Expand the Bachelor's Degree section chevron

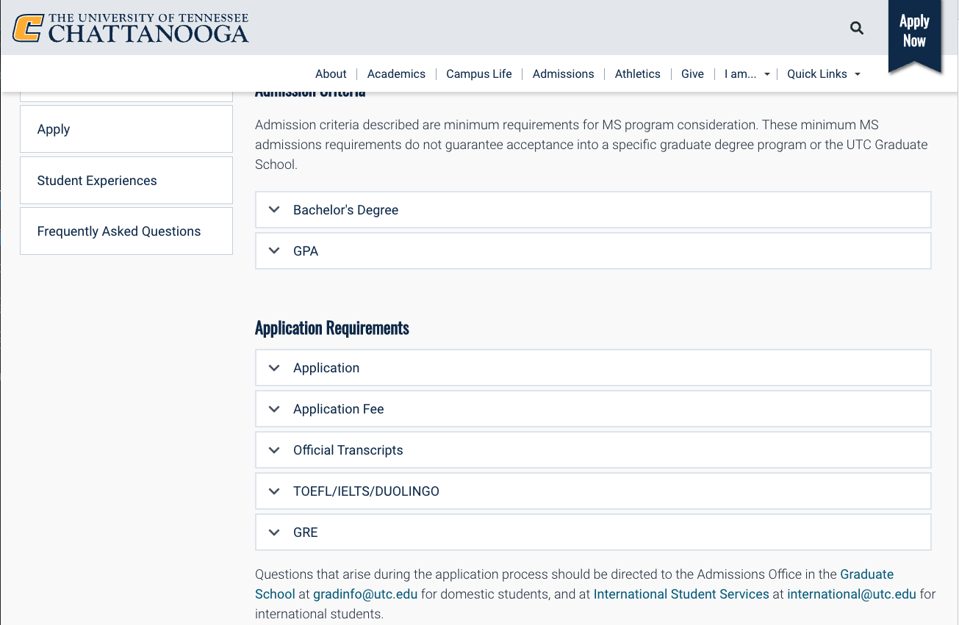tap(274, 210)
